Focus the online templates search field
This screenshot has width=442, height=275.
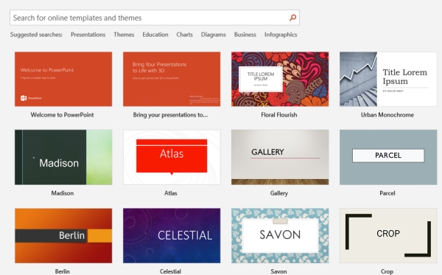point(155,18)
